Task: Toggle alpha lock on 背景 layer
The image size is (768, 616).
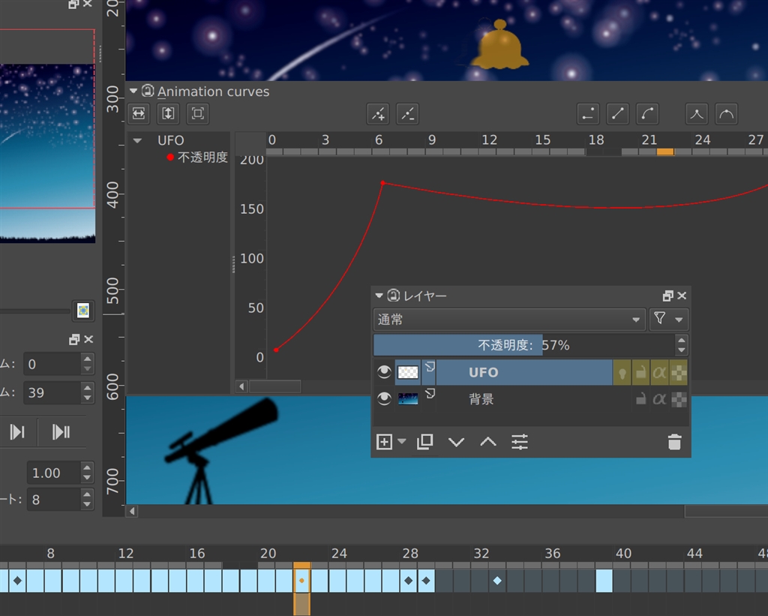Action: [x=679, y=399]
